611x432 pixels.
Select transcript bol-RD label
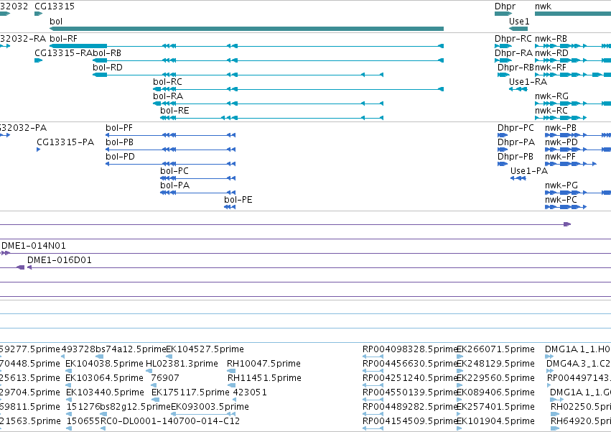pos(108,68)
